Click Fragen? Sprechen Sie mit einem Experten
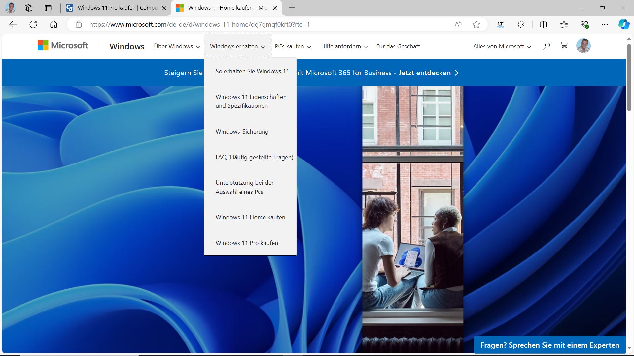Viewport: 634px width, 356px height. [x=549, y=345]
